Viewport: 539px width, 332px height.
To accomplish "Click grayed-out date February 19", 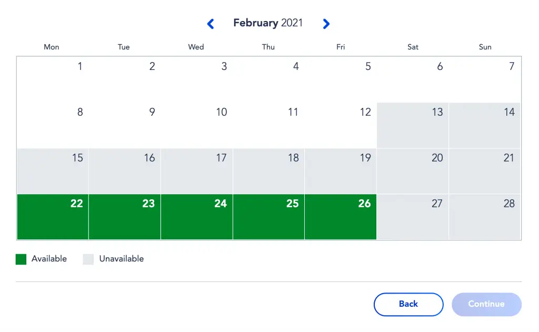I will point(341,171).
